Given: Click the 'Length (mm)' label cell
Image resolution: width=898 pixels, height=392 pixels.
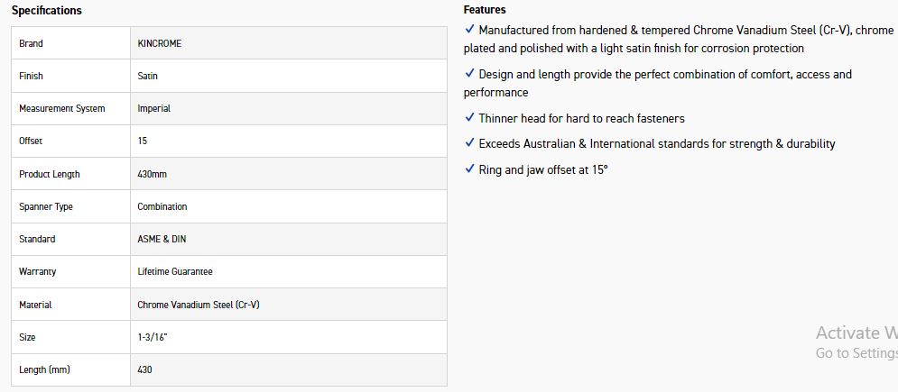Looking at the screenshot, I should (44, 369).
